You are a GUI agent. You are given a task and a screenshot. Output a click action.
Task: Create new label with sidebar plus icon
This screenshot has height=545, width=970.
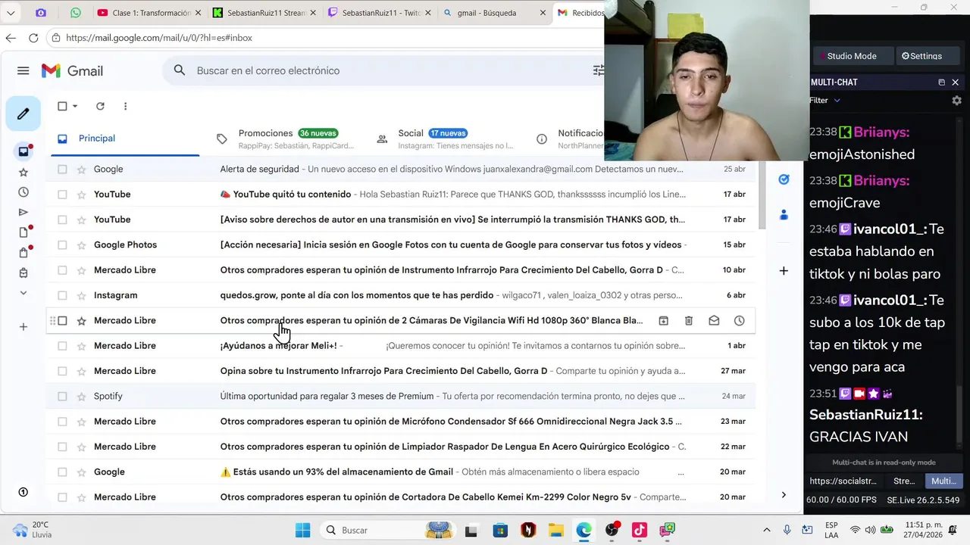click(x=23, y=327)
